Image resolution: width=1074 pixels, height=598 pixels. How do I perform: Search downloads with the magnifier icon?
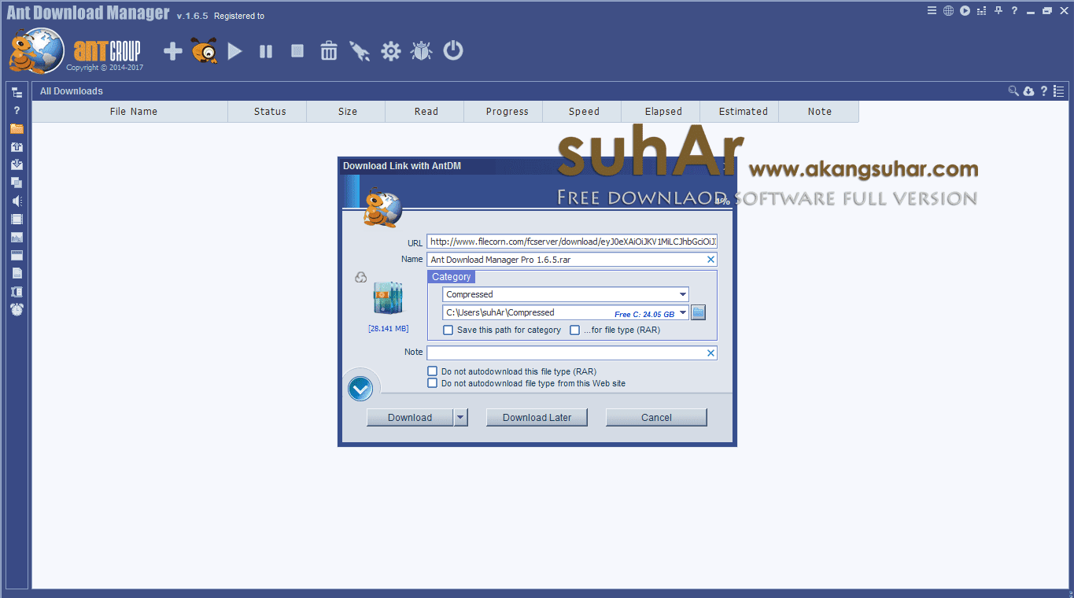tap(1013, 91)
